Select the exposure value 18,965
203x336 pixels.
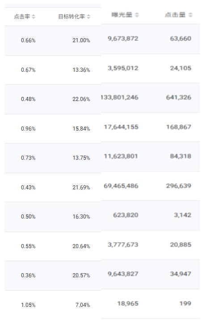click(128, 304)
